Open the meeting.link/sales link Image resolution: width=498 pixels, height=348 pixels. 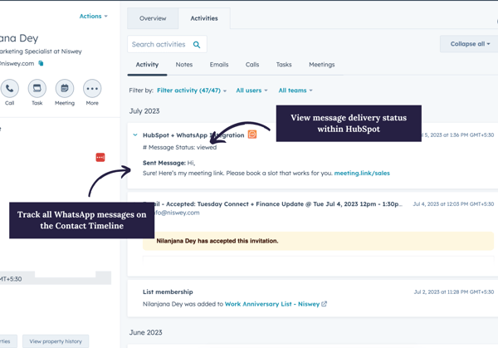pyautogui.click(x=362, y=174)
